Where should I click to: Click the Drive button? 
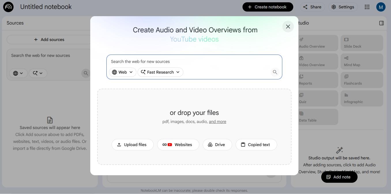(x=217, y=145)
